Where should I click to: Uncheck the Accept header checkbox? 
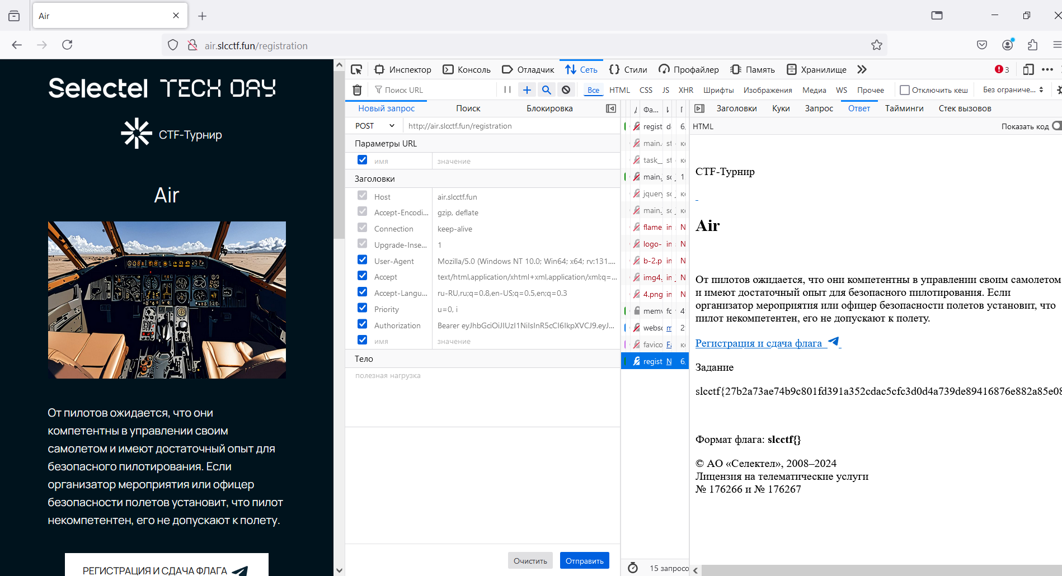[363, 276]
